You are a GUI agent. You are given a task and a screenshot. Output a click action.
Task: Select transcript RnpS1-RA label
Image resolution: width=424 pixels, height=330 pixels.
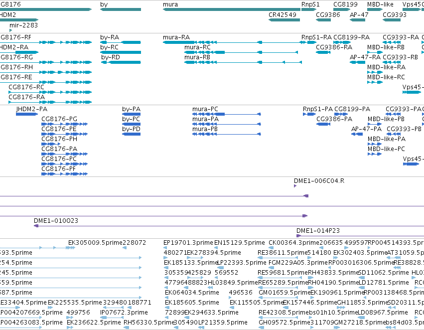point(317,37)
